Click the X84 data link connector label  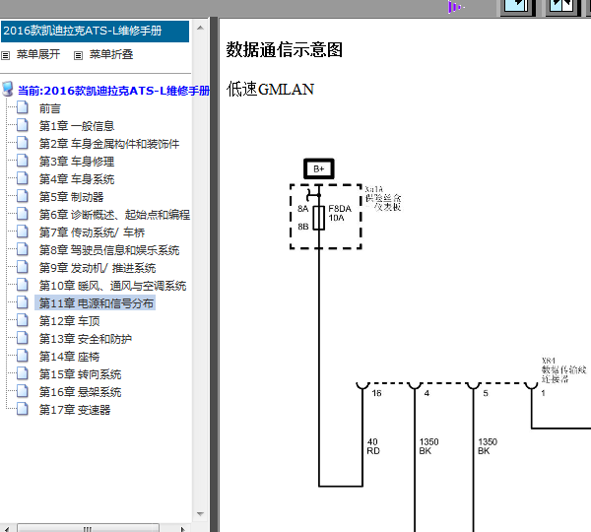pos(563,370)
